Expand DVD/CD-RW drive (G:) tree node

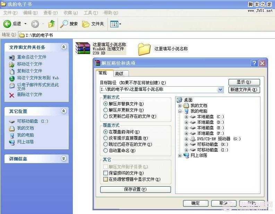click(x=186, y=139)
